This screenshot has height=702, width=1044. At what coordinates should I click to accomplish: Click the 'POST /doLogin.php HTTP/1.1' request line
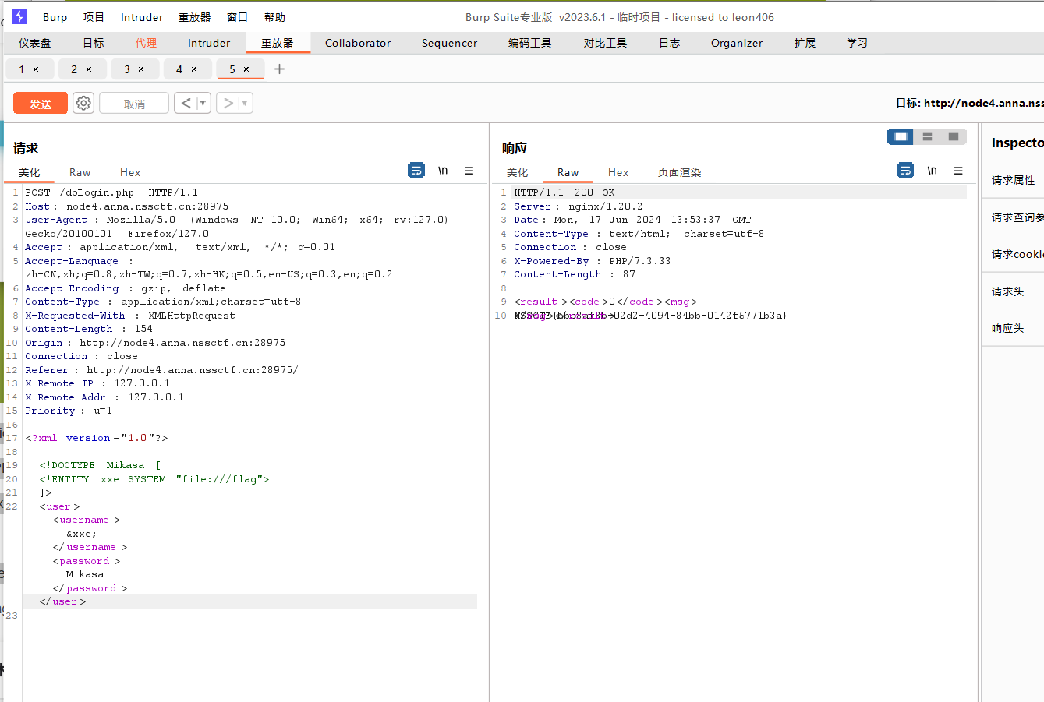tap(111, 192)
